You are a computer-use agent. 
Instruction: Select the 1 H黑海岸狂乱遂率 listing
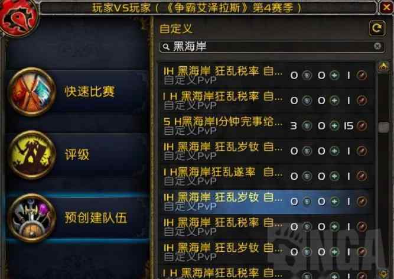pos(266,176)
